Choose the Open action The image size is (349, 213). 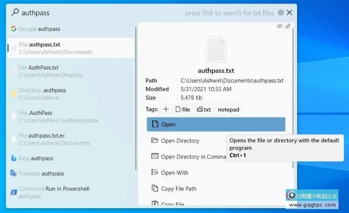tap(216, 124)
